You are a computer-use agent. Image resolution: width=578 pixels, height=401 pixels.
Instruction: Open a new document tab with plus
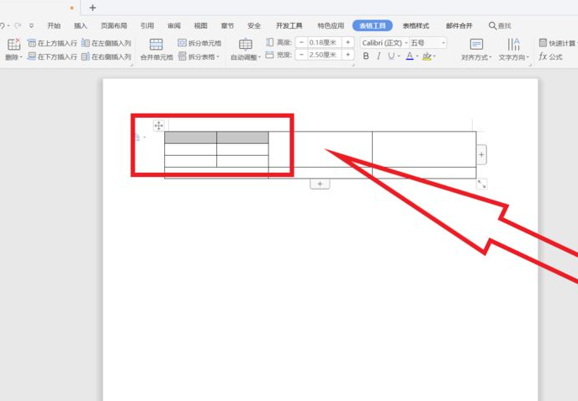[93, 8]
